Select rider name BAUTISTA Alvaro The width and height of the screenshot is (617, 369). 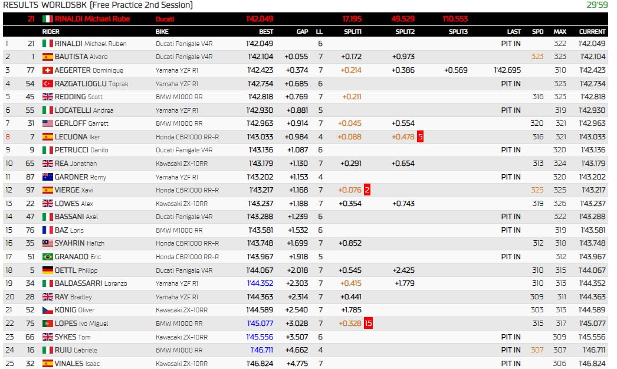coord(81,57)
